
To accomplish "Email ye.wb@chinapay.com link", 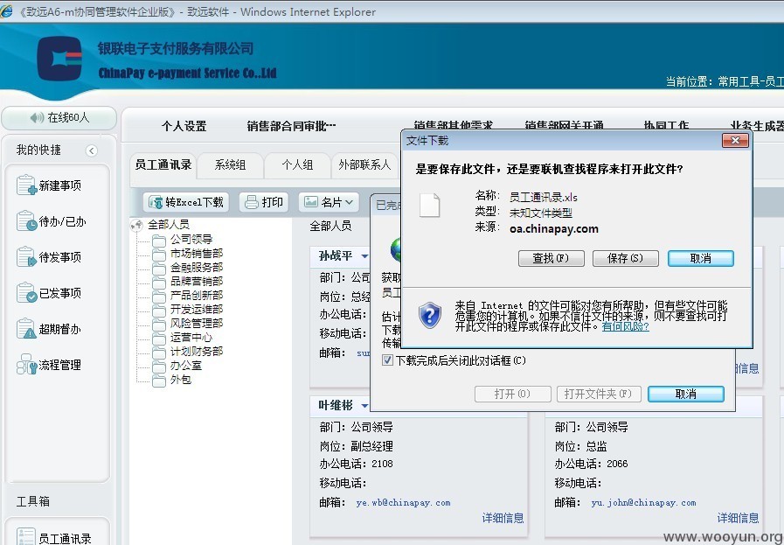I will (x=403, y=502).
